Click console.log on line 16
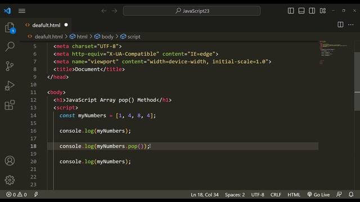This screenshot has height=202, width=360. coord(76,131)
